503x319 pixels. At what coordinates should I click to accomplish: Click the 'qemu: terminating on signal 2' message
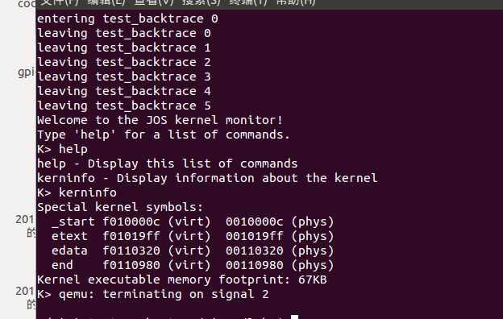click(164, 294)
